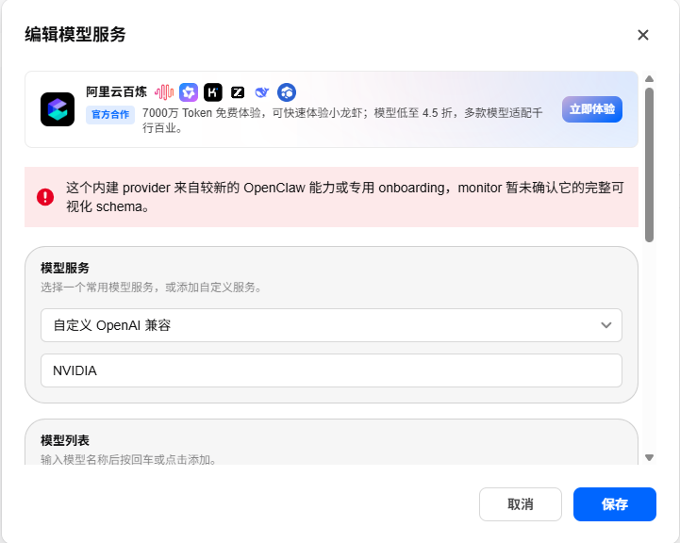The image size is (680, 543).
Task: Click the 模型服务 section heading
Action: tap(65, 268)
